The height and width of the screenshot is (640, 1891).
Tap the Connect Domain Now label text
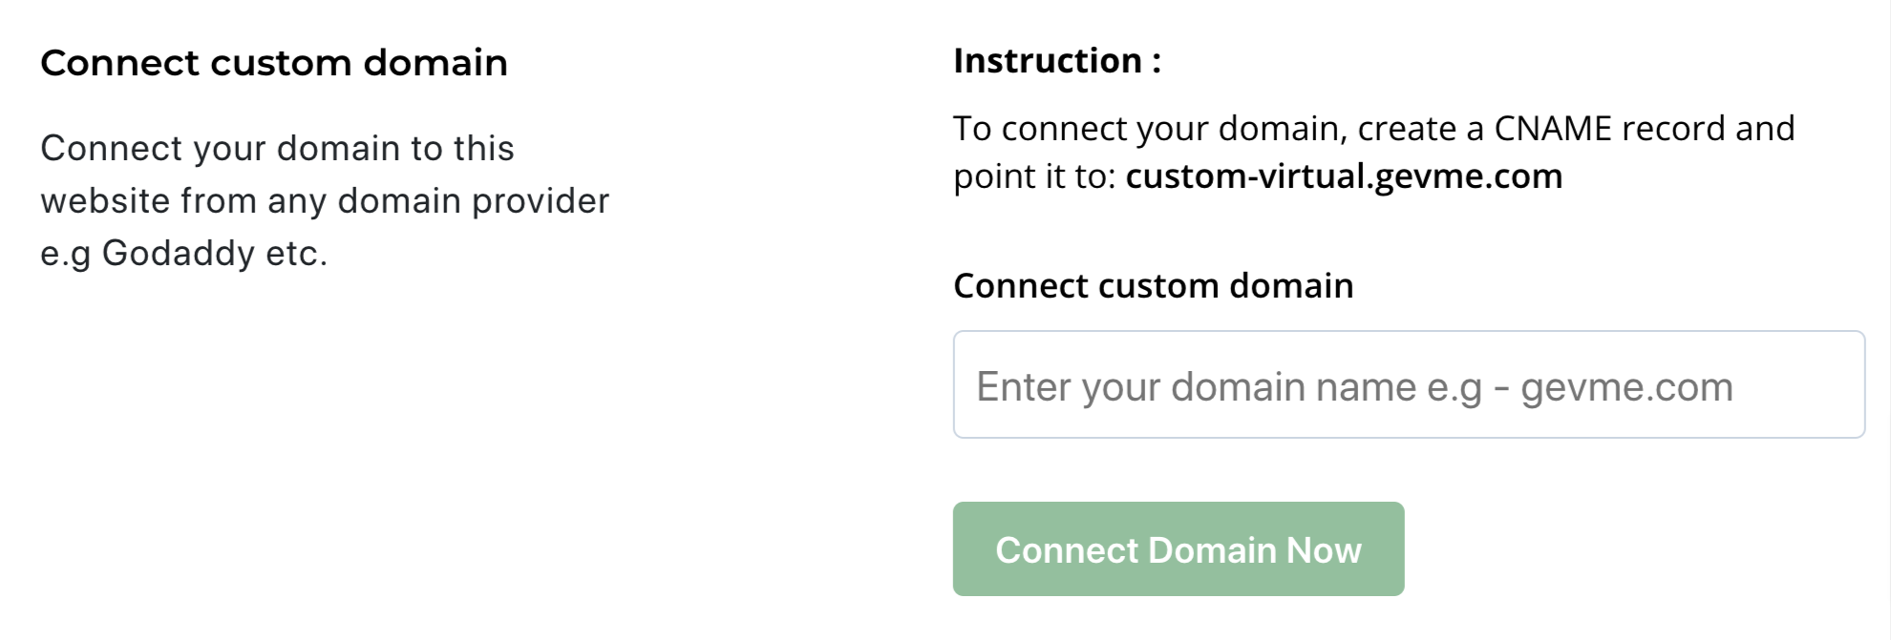tap(1179, 550)
